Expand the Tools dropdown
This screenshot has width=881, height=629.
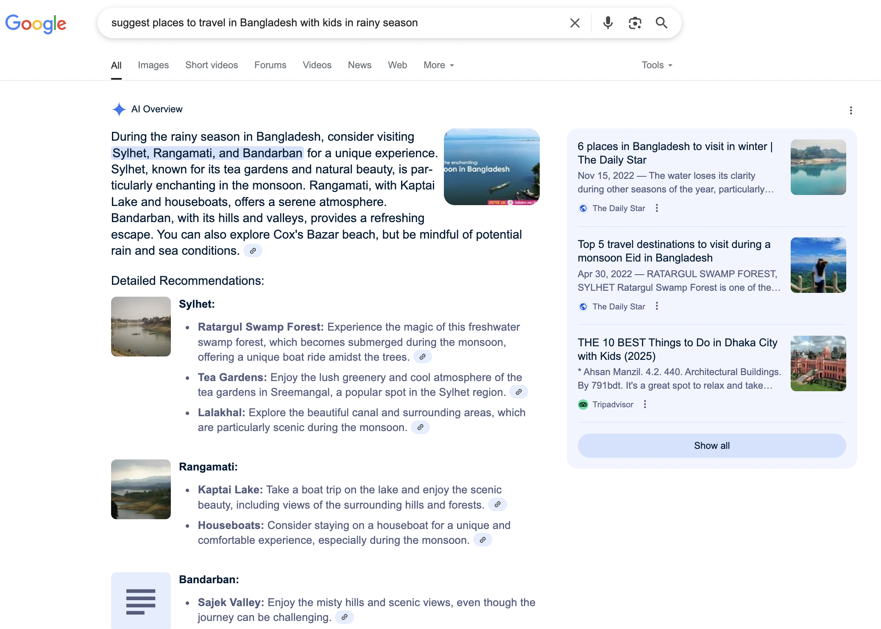[657, 65]
